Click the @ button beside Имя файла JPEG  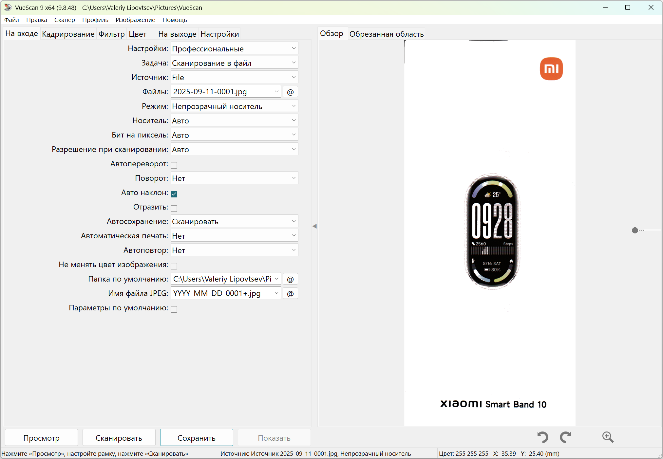(290, 294)
